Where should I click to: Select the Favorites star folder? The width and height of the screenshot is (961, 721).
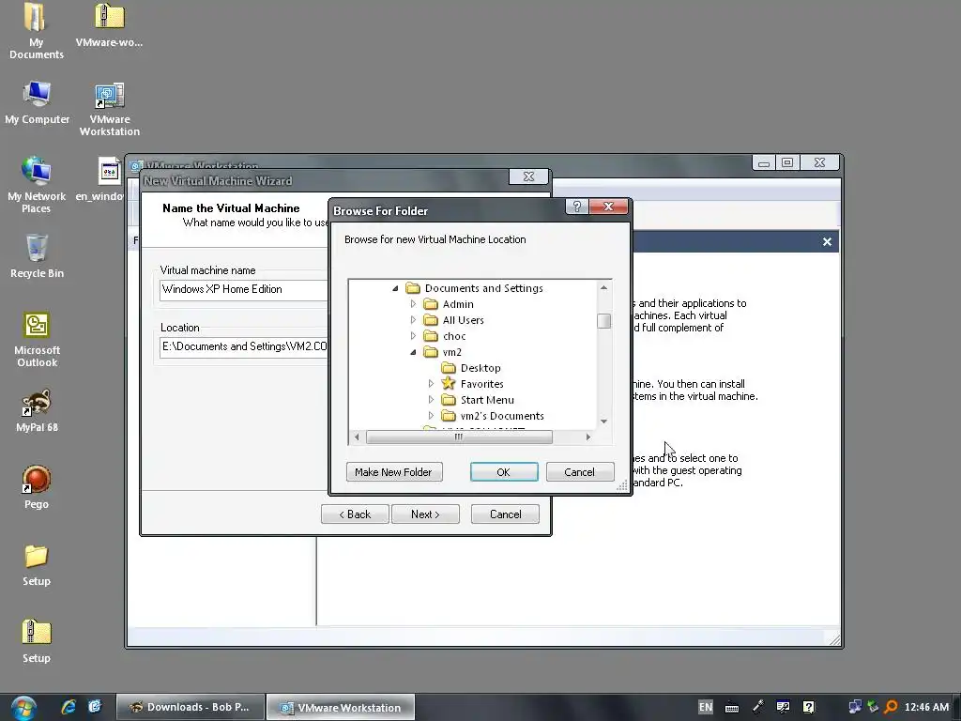tap(481, 384)
